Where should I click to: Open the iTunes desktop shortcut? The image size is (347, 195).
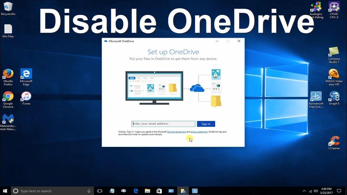26,98
